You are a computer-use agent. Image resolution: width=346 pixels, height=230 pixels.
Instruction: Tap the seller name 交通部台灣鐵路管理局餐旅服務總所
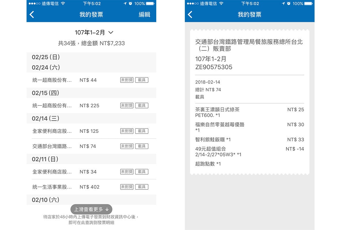(249, 45)
